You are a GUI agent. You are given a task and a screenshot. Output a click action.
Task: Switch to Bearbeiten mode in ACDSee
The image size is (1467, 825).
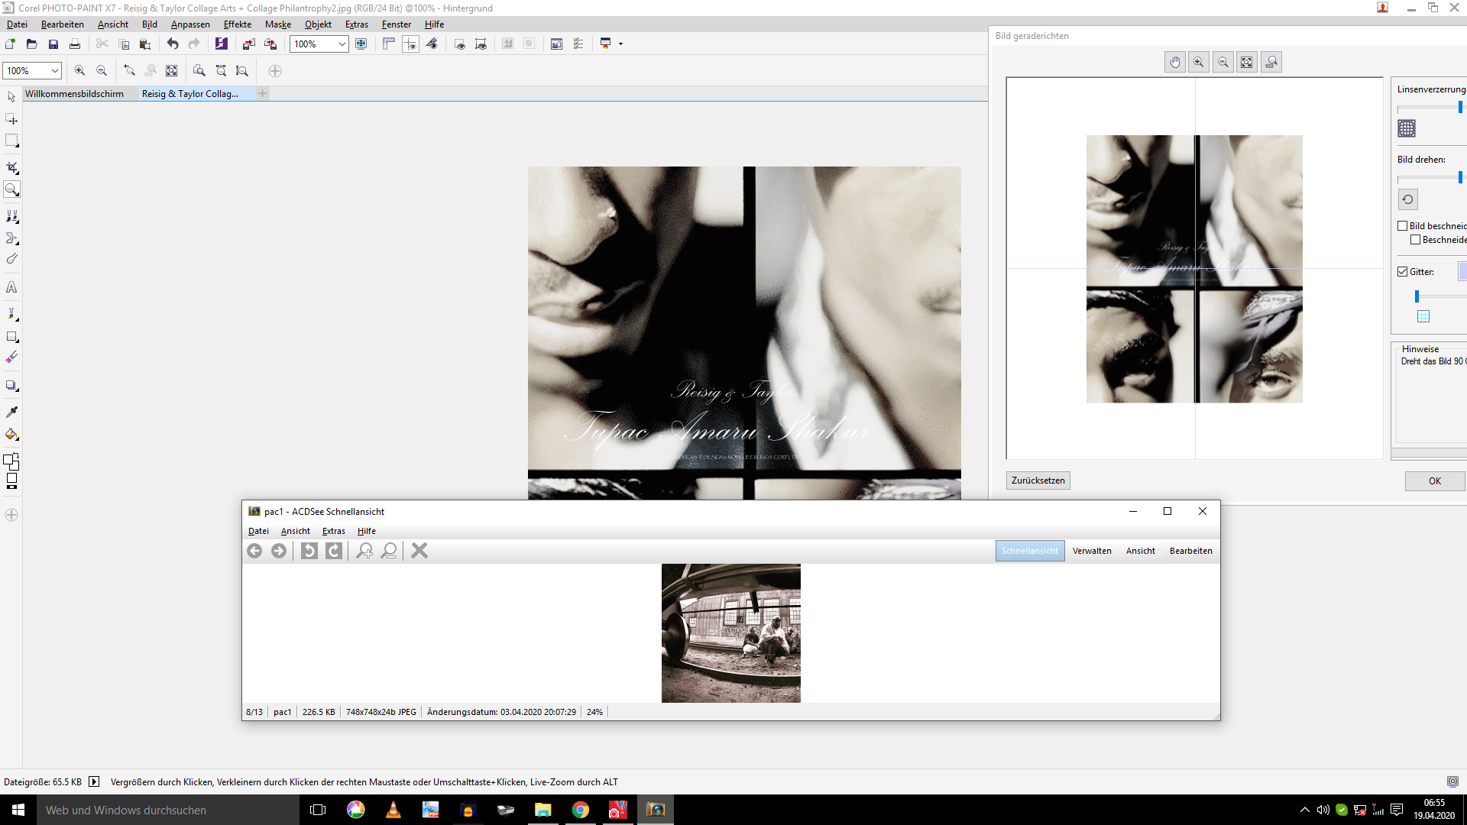point(1190,551)
